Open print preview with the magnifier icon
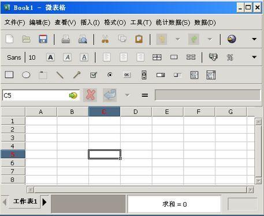 pyautogui.click(x=83, y=39)
